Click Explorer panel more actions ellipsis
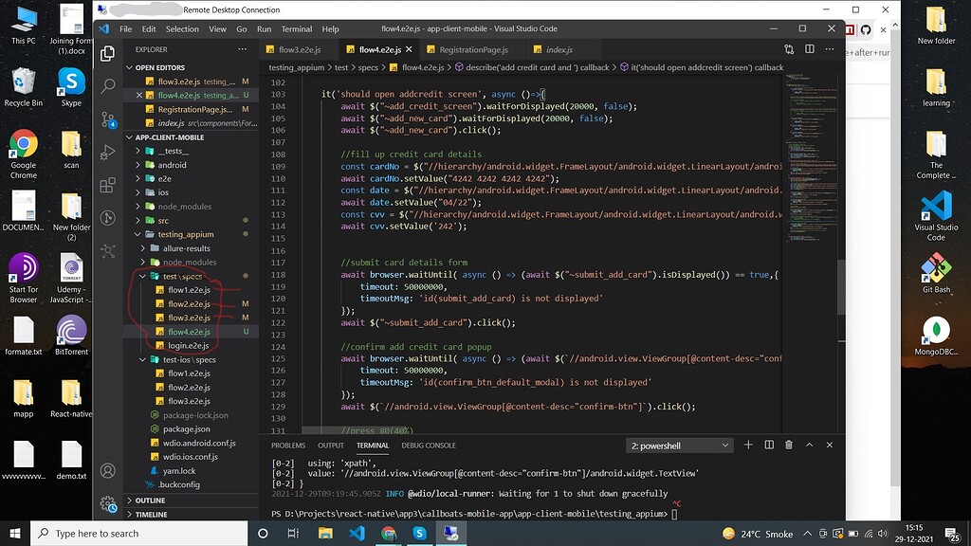The image size is (971, 546). (x=242, y=49)
